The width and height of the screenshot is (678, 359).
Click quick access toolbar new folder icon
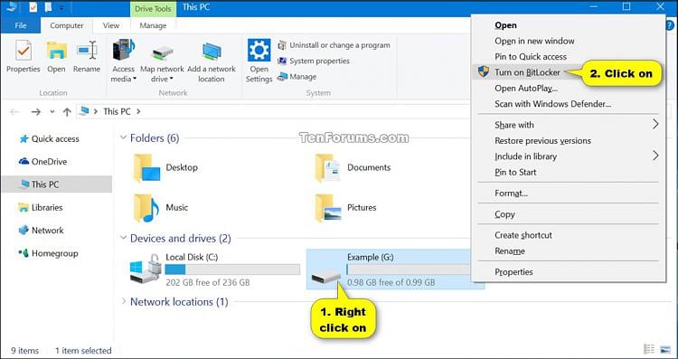(x=48, y=7)
